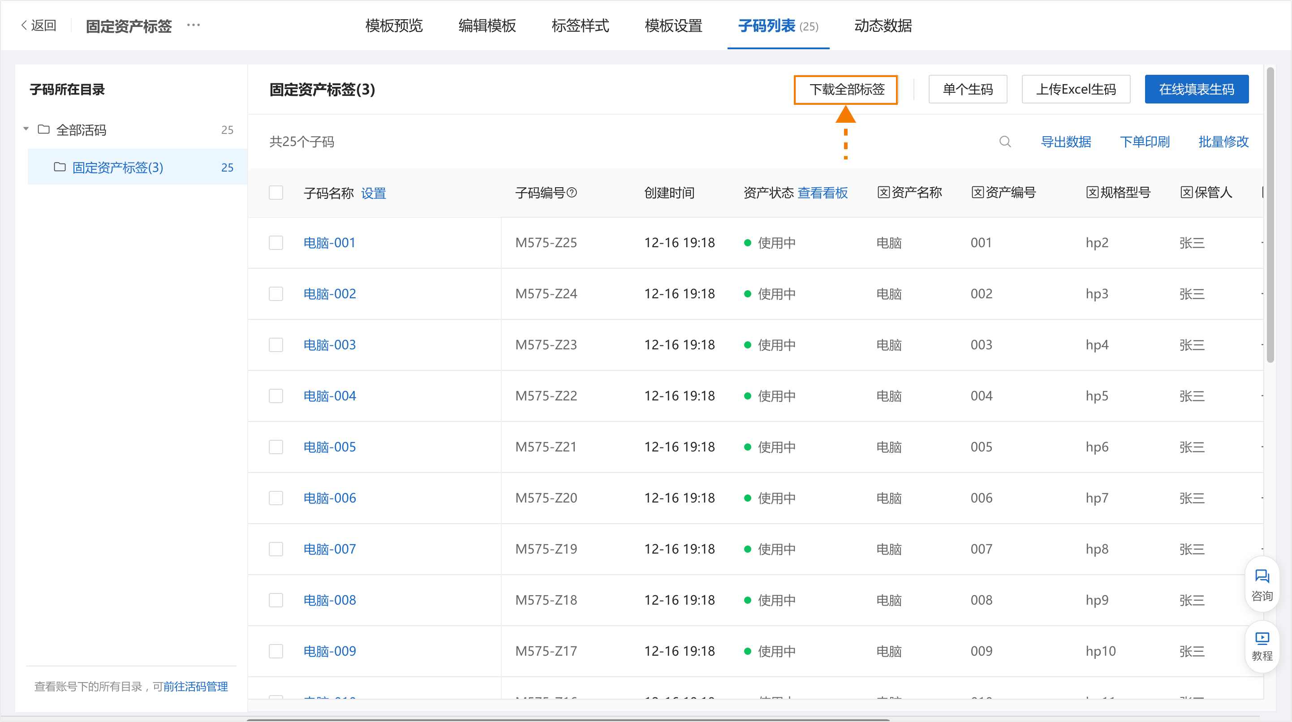Open the 电脑-005 sub-code link
This screenshot has width=1292, height=722.
click(x=330, y=447)
